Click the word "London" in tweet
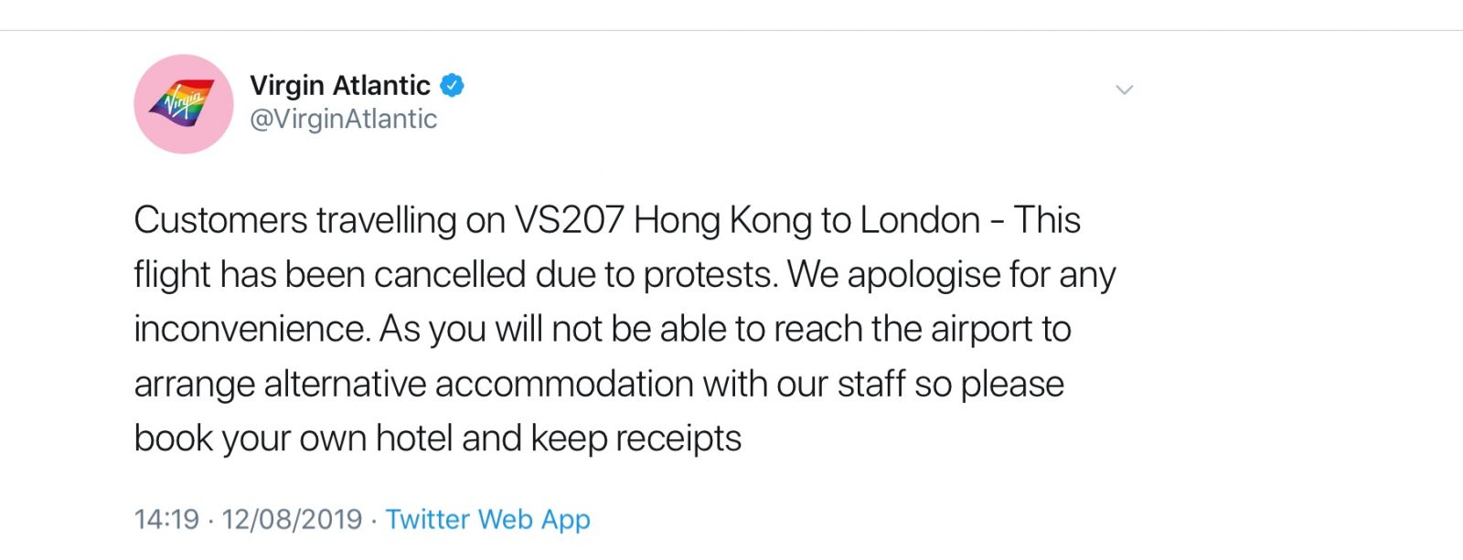1463x560 pixels. (920, 220)
